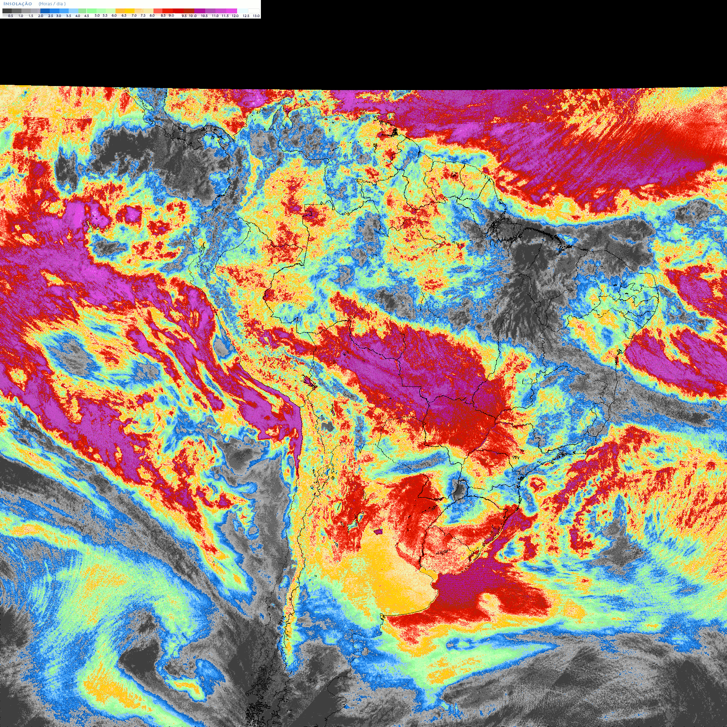Screen dimensions: 727x727
Task: Click the 2.5 legend value
Action: (x=50, y=16)
